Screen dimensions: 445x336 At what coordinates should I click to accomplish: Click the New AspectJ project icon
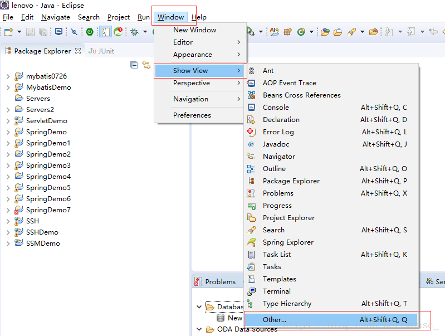275,32
